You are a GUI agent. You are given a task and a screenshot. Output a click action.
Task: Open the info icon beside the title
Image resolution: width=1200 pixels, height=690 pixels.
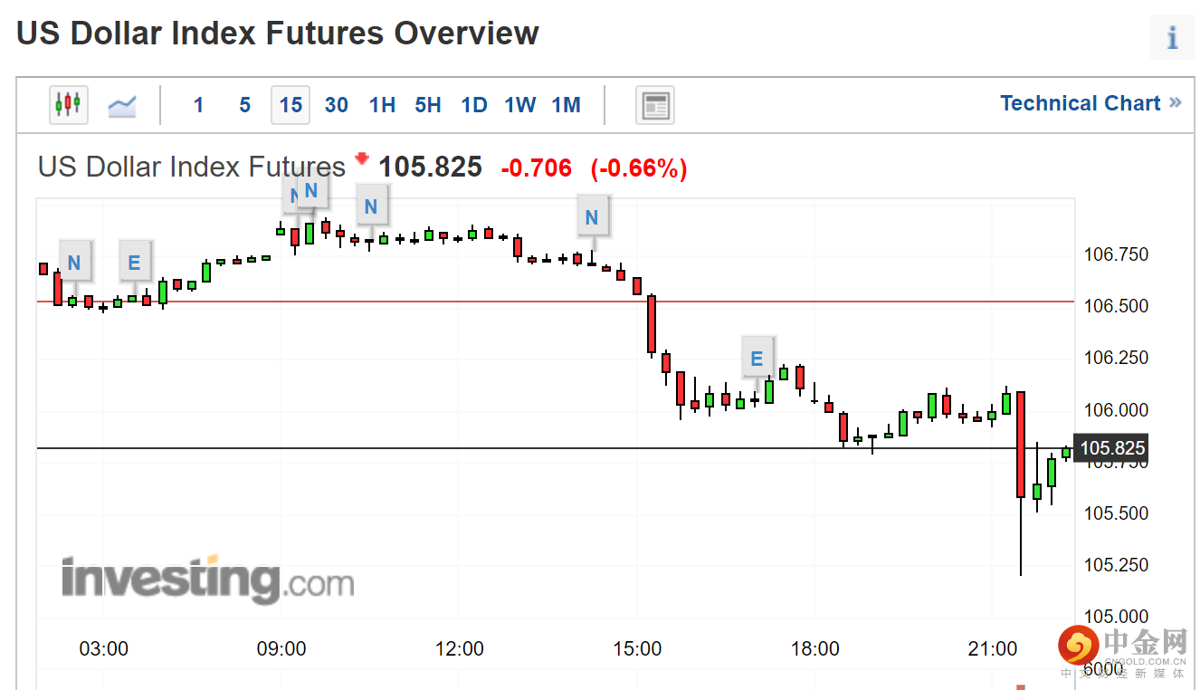point(1172,38)
